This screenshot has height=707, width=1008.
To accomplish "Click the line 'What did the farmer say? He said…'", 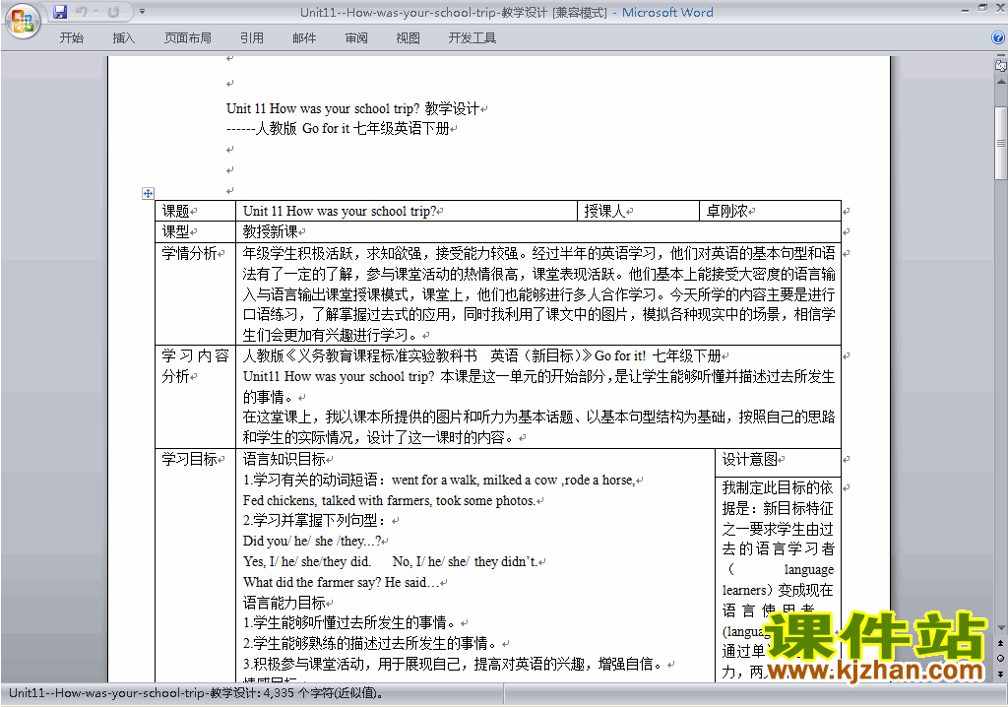I will 342,582.
